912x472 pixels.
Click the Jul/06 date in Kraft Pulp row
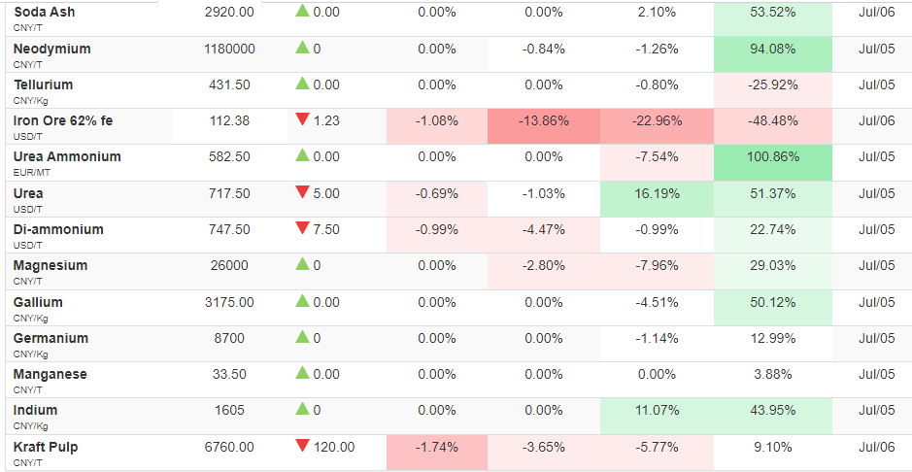[x=876, y=448]
